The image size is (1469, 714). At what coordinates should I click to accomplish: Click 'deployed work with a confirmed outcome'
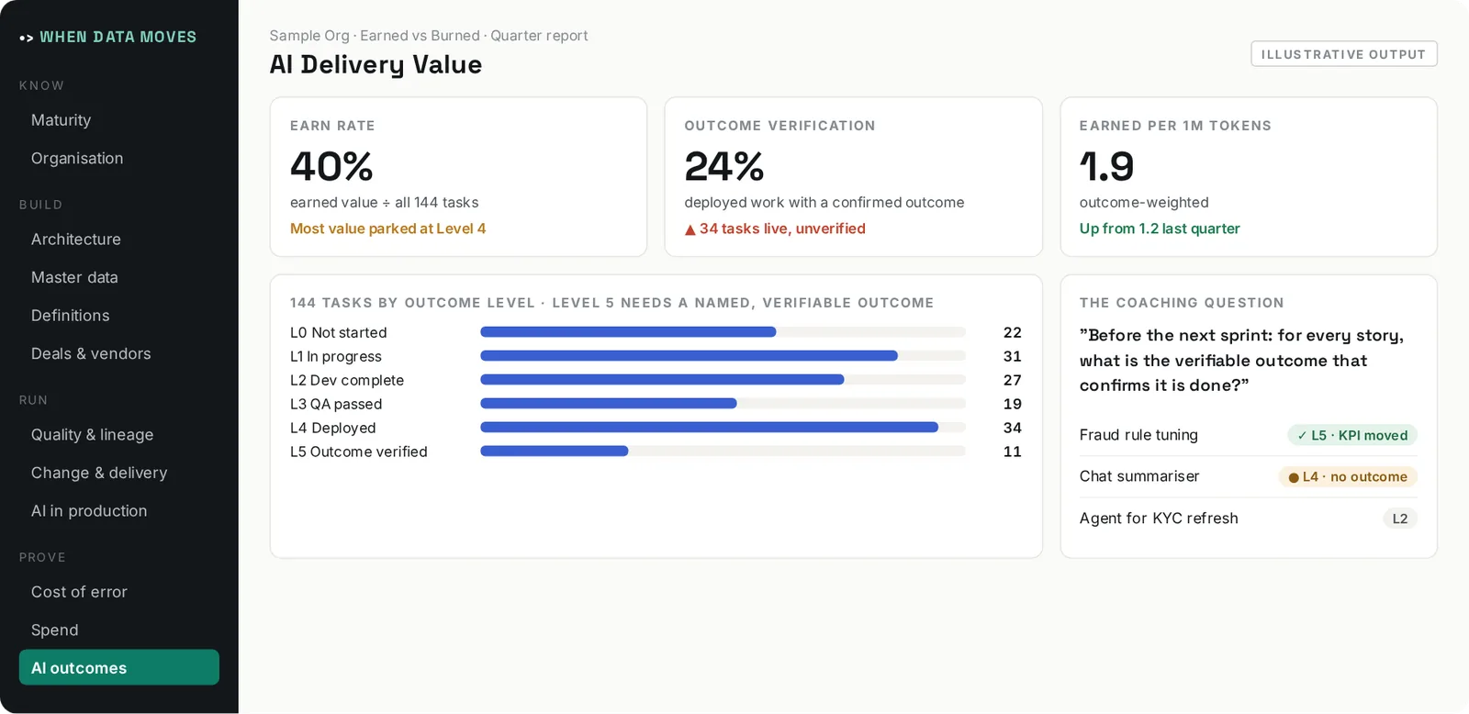[x=824, y=203]
